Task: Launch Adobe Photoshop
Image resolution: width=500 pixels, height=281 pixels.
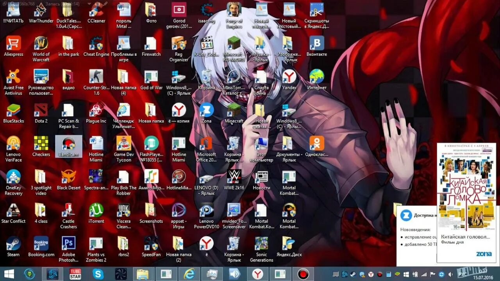Action: (69, 249)
